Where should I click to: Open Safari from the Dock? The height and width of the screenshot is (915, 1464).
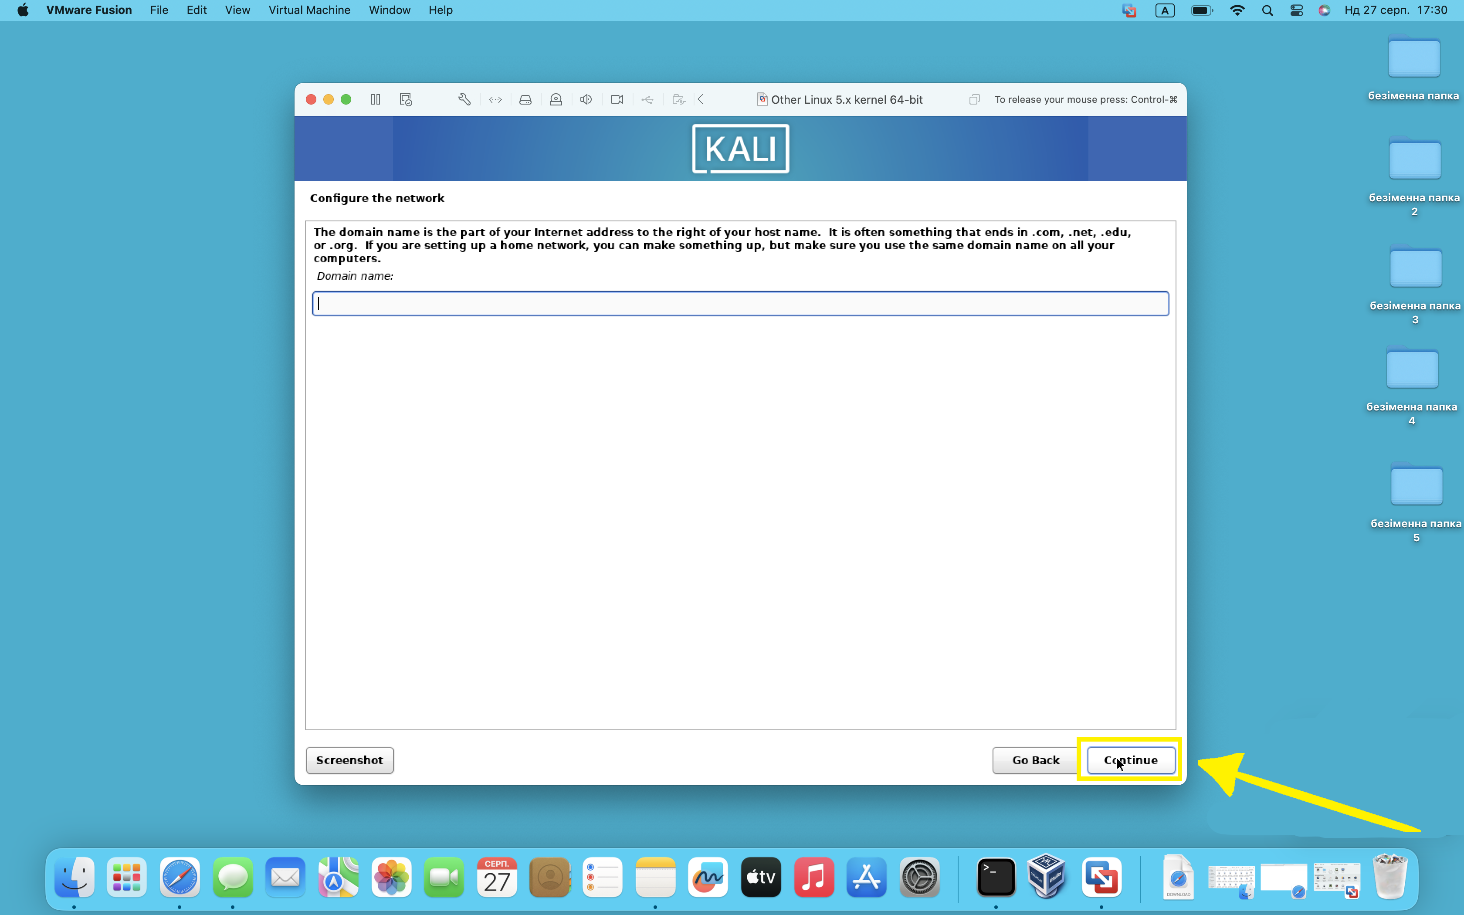(x=180, y=877)
